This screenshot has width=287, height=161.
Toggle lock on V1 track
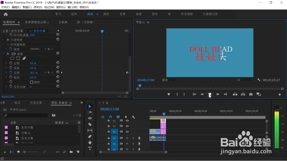tap(108, 132)
